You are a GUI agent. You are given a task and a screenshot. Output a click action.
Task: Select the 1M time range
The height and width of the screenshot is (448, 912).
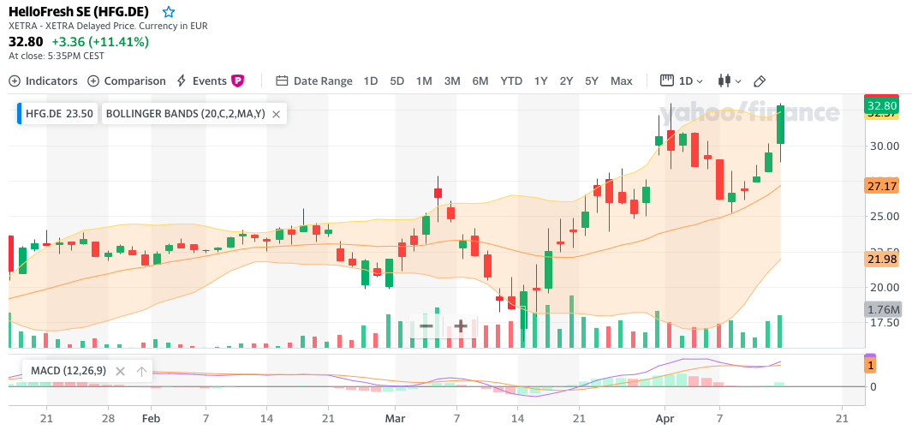tap(424, 81)
